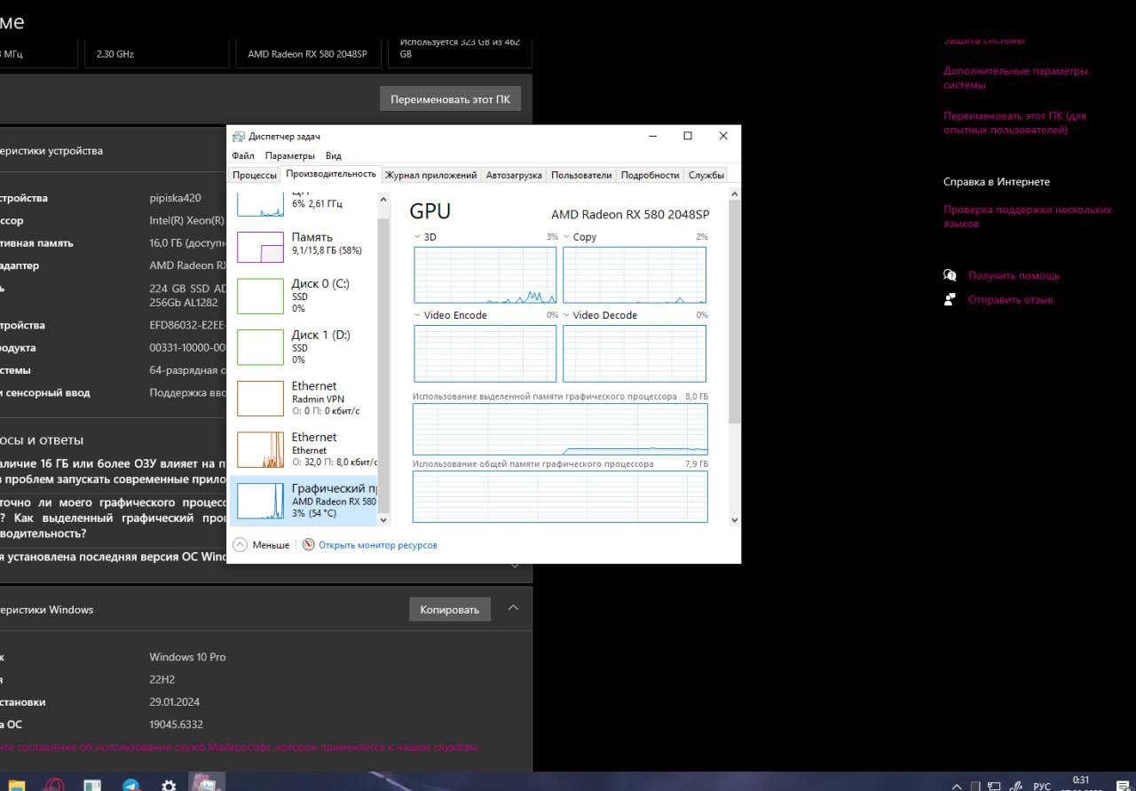This screenshot has height=791, width=1136.
Task: Open the Copy engine graph dropdown
Action: pyautogui.click(x=567, y=237)
